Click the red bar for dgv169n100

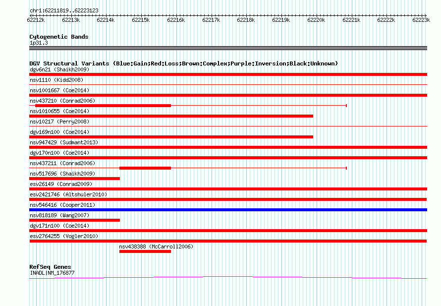(171, 137)
